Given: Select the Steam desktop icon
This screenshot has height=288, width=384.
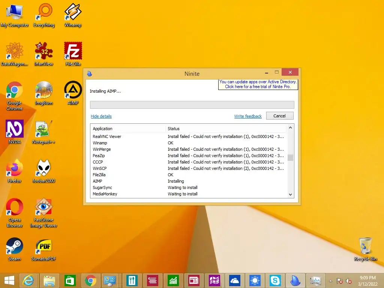Looking at the screenshot, I should pyautogui.click(x=15, y=249).
